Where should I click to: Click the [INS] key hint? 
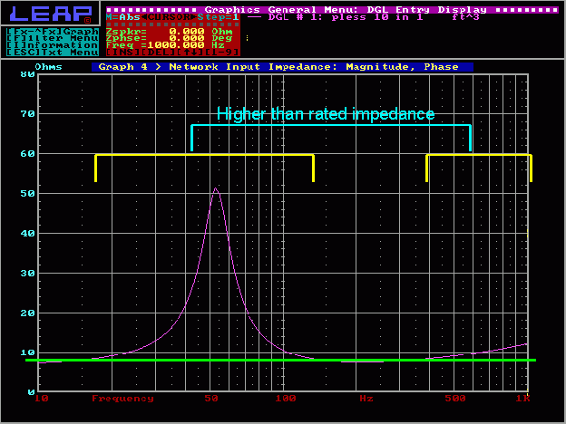123,53
